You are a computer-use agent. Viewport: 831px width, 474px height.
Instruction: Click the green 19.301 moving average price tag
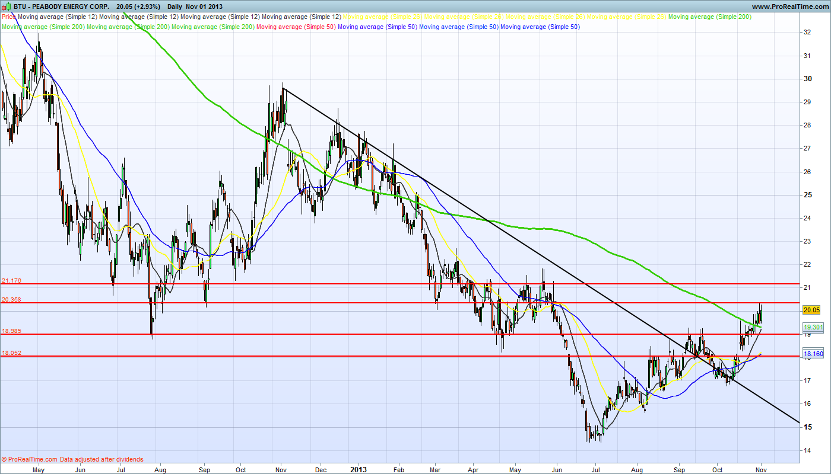(813, 327)
